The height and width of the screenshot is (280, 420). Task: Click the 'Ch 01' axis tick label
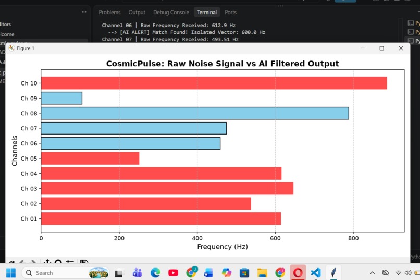pyautogui.click(x=29, y=218)
